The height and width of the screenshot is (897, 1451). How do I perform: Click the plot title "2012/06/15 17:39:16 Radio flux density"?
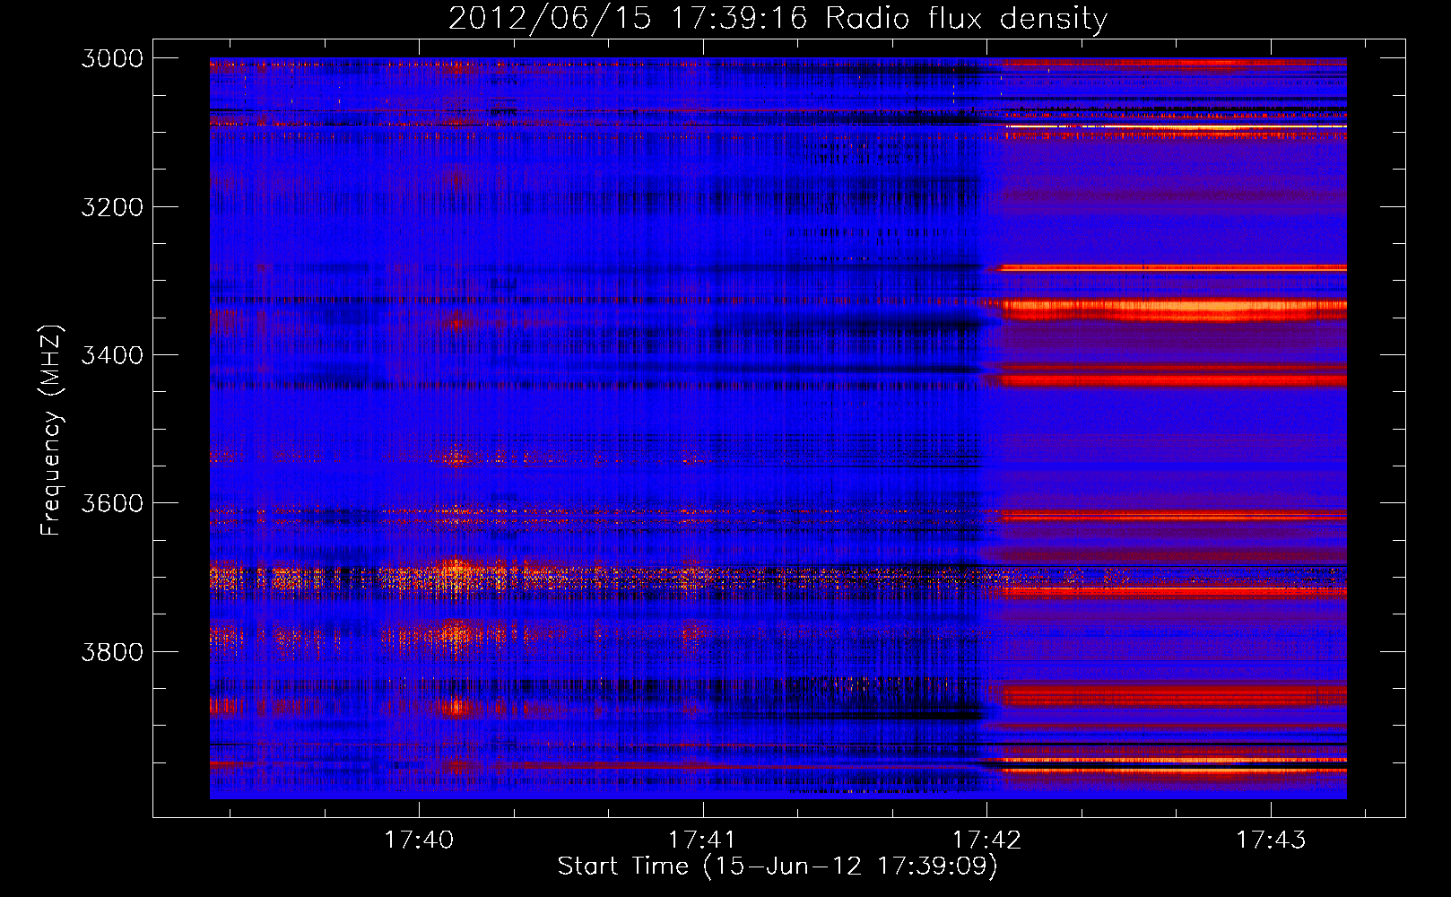pos(778,18)
